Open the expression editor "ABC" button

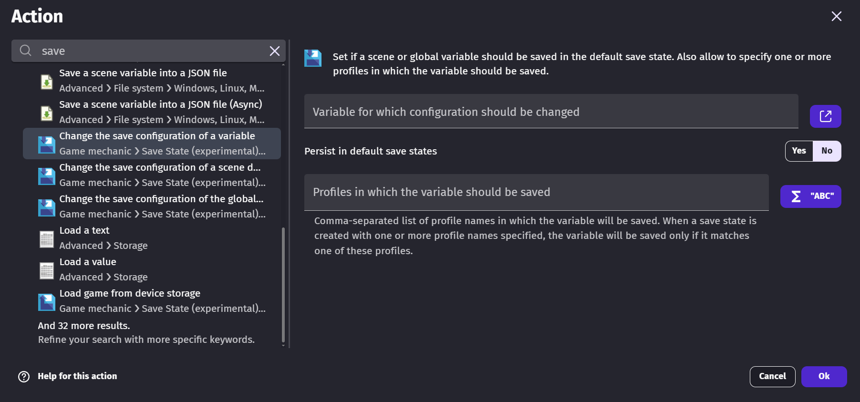tap(810, 196)
